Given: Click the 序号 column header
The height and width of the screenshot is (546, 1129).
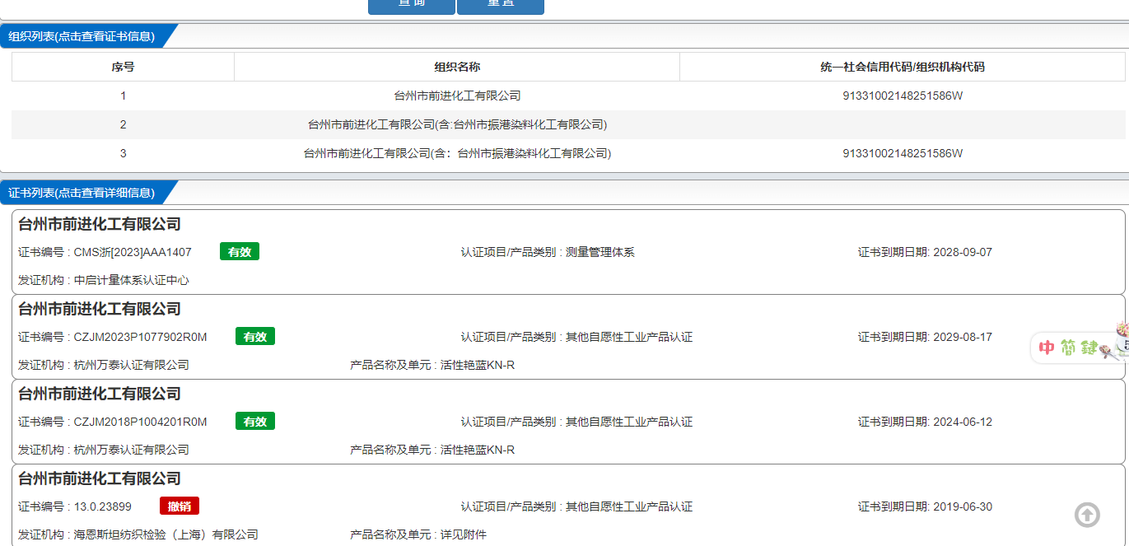Looking at the screenshot, I should [x=123, y=67].
